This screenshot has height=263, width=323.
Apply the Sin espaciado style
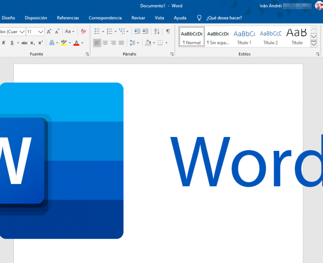coord(218,37)
